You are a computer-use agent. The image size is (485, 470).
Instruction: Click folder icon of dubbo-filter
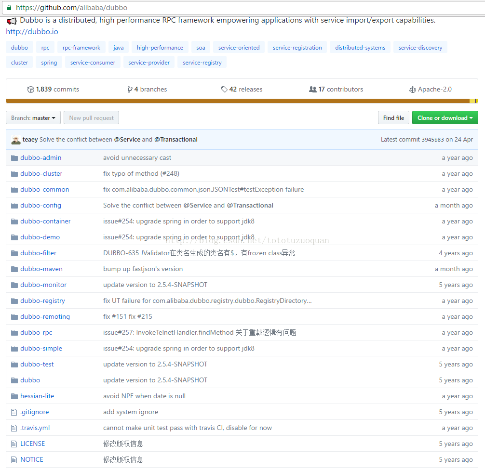(14, 253)
